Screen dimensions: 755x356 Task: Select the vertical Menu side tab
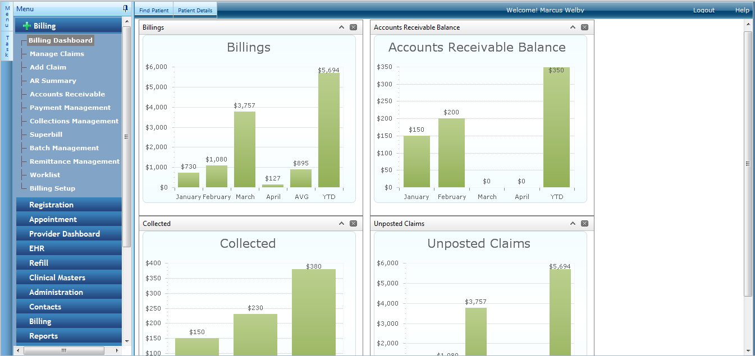[x=7, y=16]
